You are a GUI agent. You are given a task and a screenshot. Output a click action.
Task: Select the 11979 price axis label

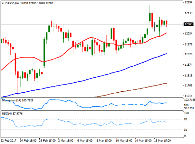click(x=188, y=45)
